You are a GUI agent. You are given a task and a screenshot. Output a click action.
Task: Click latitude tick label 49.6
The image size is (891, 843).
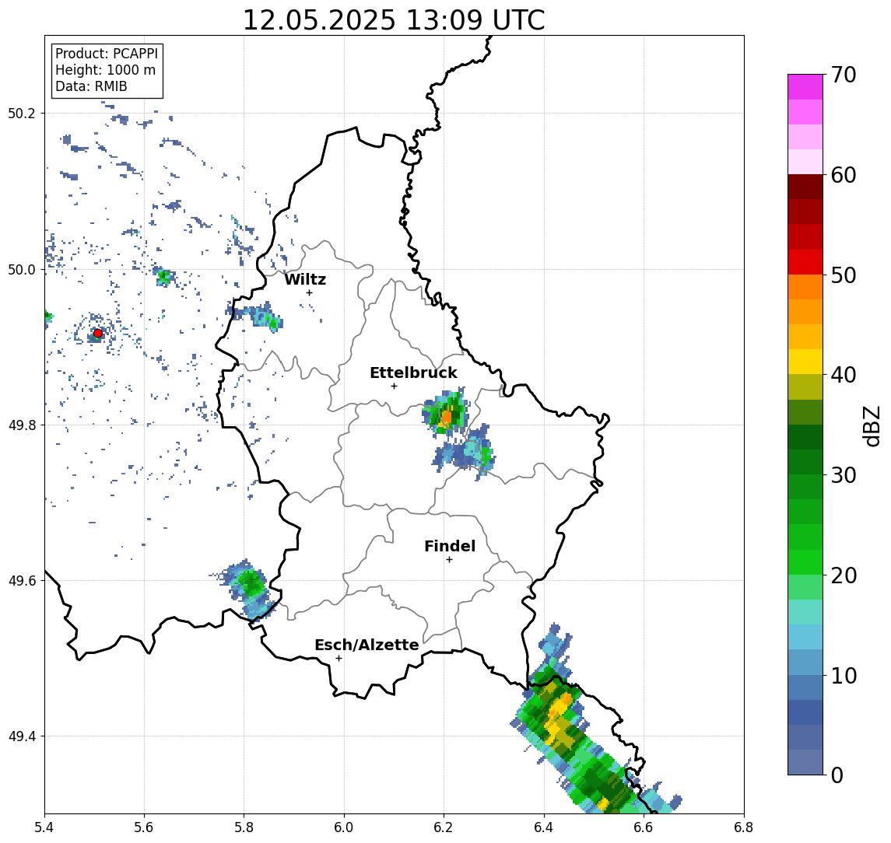(22, 581)
